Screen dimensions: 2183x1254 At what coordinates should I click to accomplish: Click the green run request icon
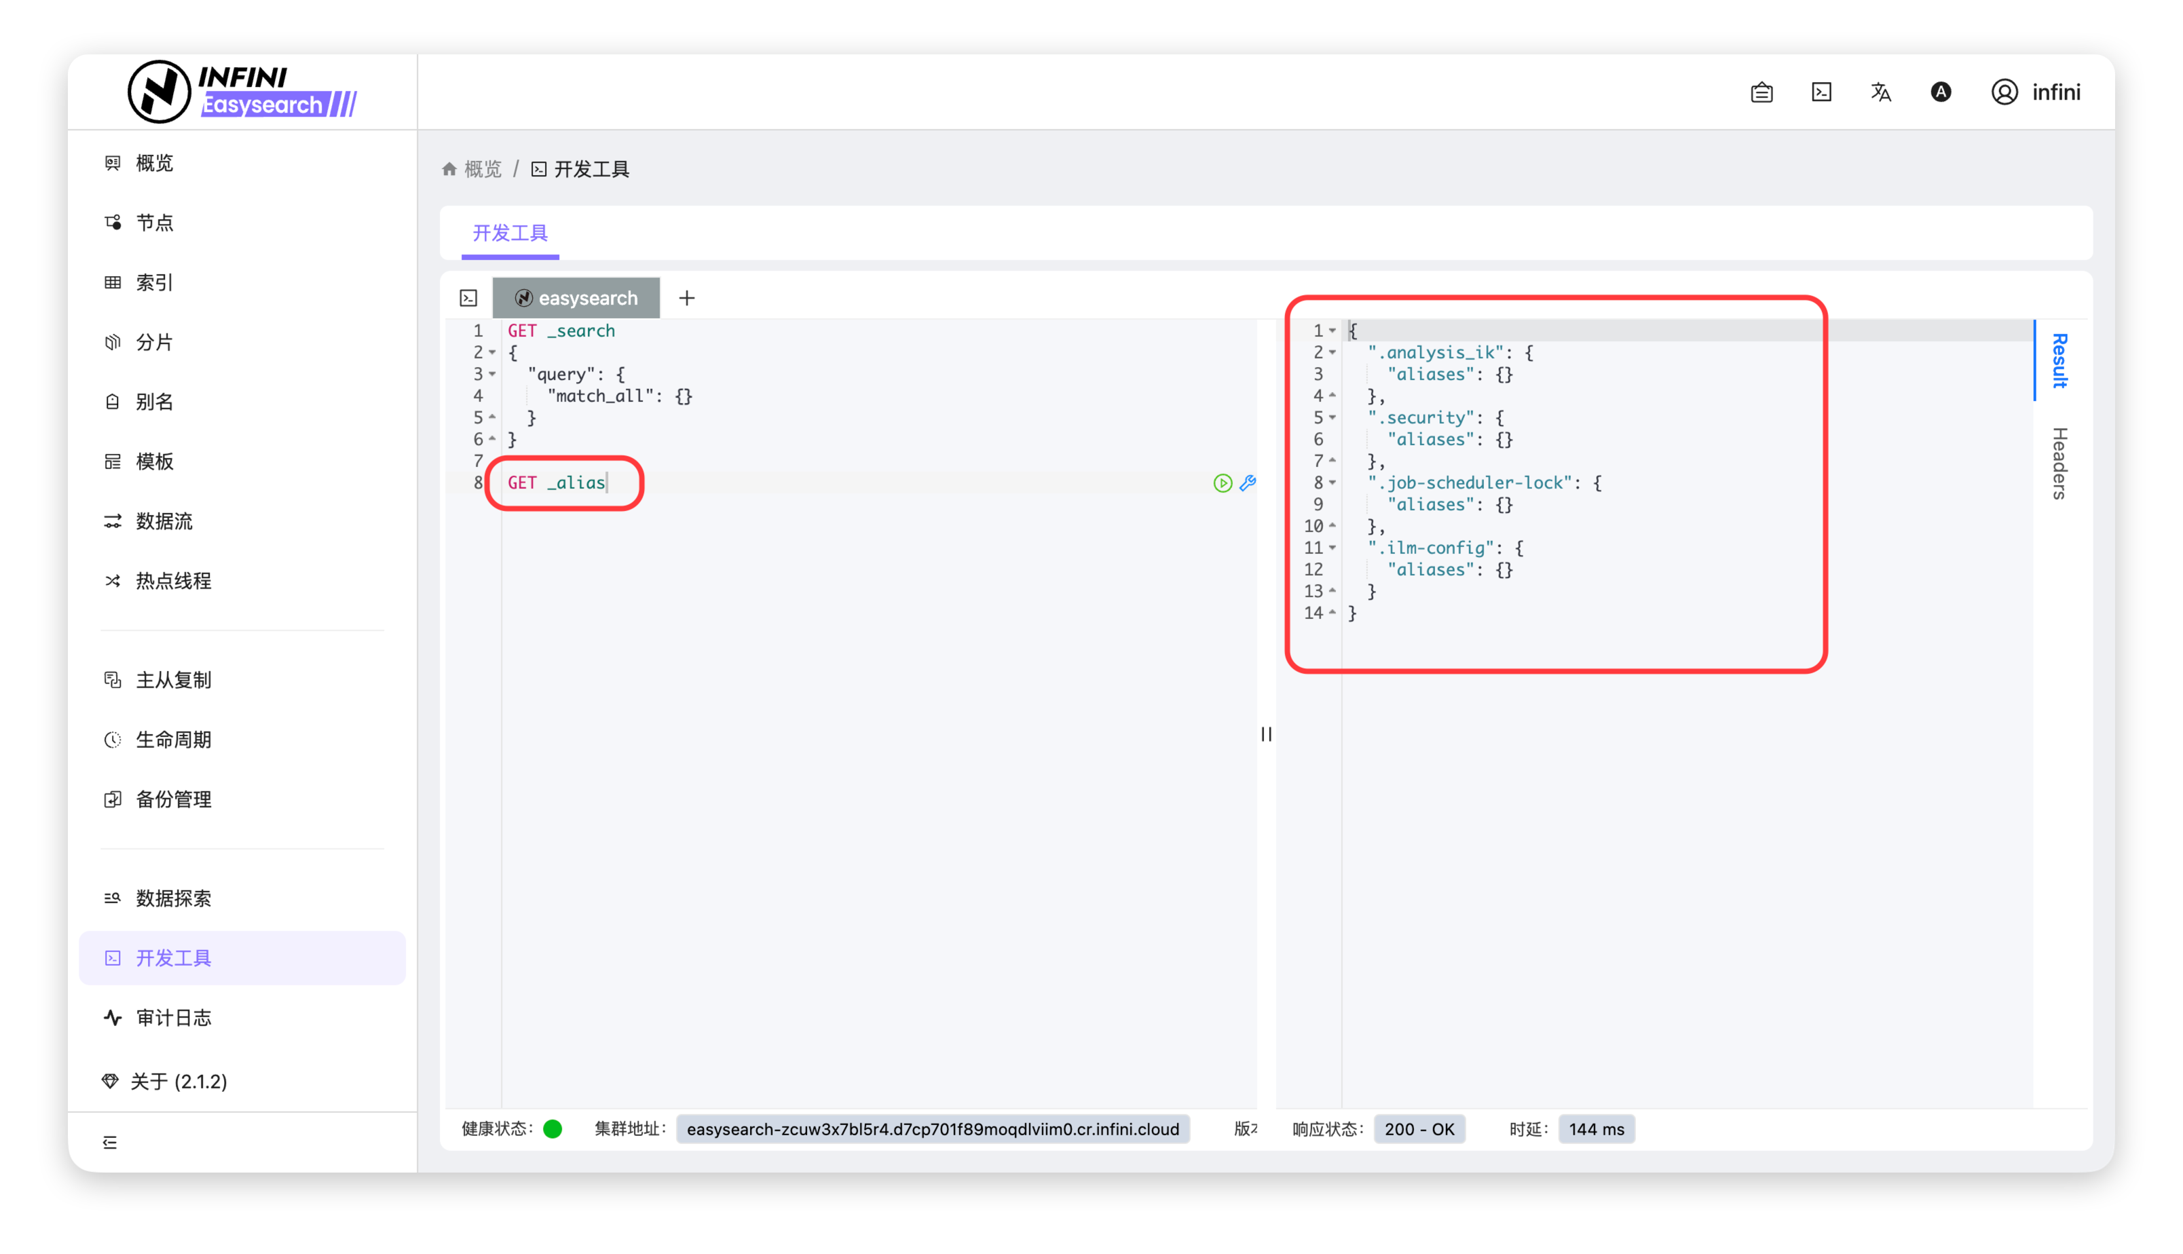pos(1222,483)
